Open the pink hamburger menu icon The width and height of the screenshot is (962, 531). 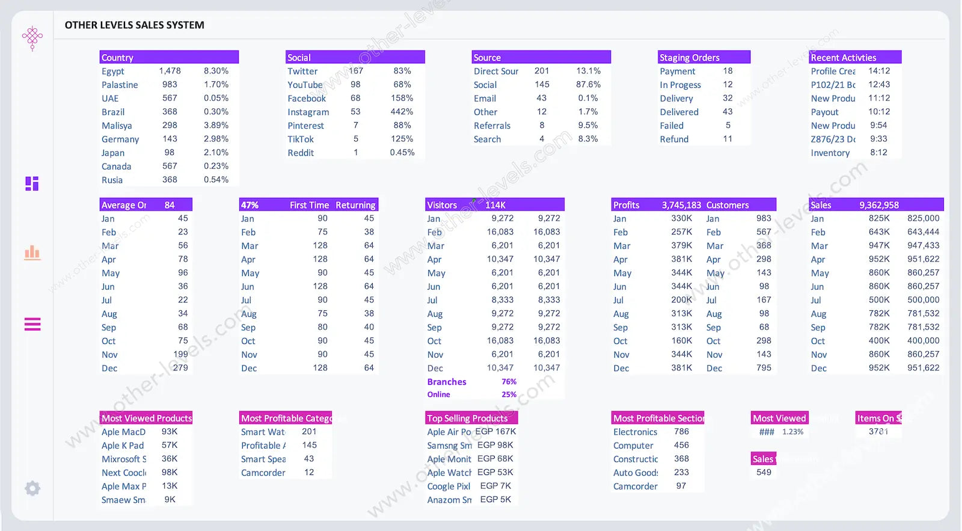[32, 325]
